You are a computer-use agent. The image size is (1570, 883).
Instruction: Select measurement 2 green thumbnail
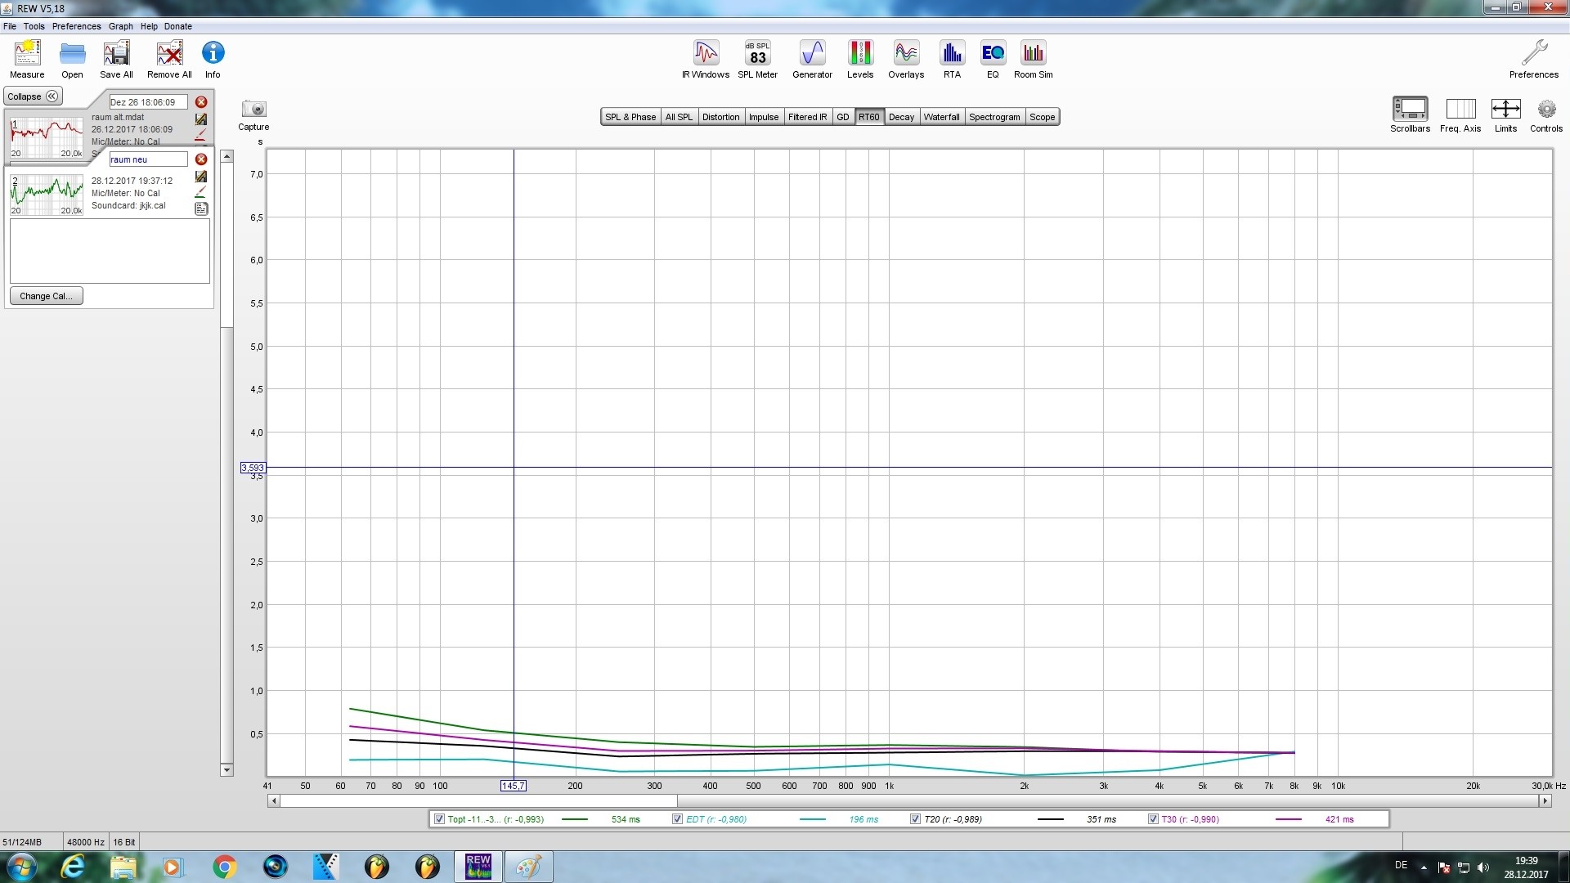pyautogui.click(x=47, y=195)
